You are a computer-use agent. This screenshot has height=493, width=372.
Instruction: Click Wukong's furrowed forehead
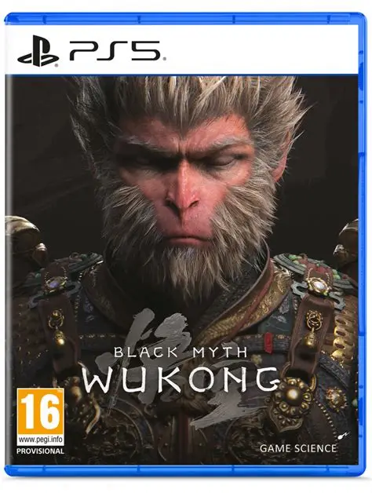[x=185, y=130]
